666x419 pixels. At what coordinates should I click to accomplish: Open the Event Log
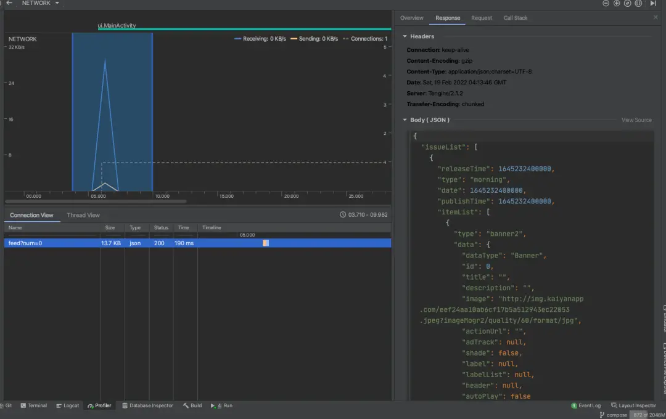point(586,405)
